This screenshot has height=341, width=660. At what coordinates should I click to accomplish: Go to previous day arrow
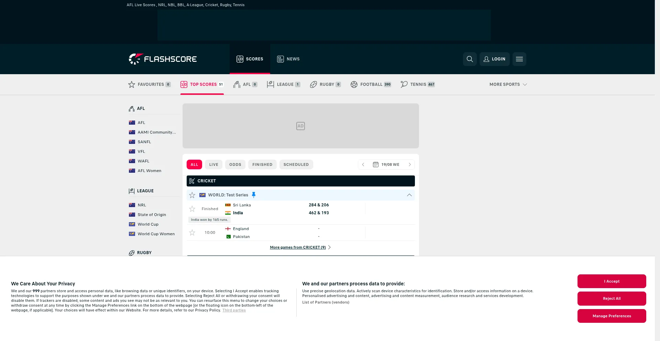click(363, 164)
